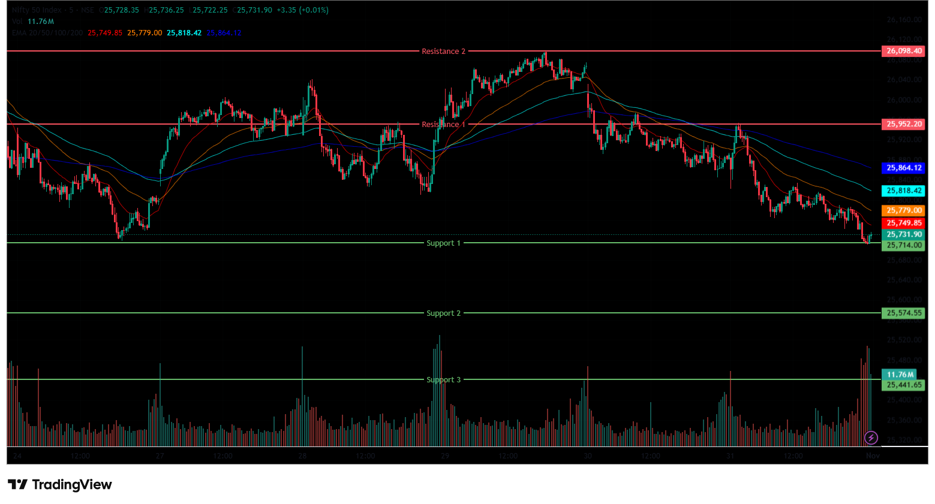
Task: Select the Support 2 line label
Action: [443, 313]
